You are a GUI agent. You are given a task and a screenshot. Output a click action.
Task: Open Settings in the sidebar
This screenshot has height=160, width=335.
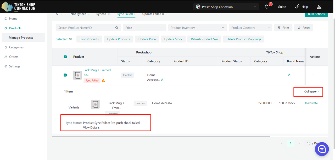(14, 66)
